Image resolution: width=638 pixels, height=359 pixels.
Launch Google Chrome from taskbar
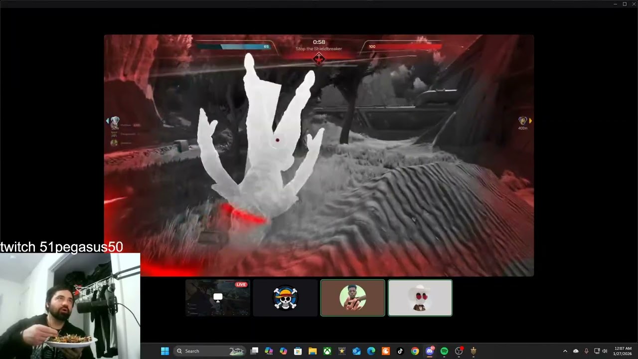click(415, 351)
